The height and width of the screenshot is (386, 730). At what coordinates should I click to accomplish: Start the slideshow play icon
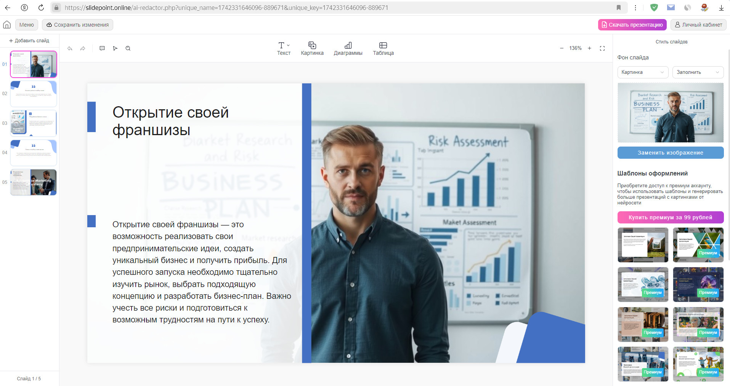115,48
